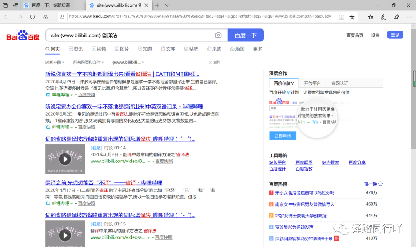Viewport: 416px width, 247px height.
Task: Click the 登录 button
Action: (x=395, y=35)
